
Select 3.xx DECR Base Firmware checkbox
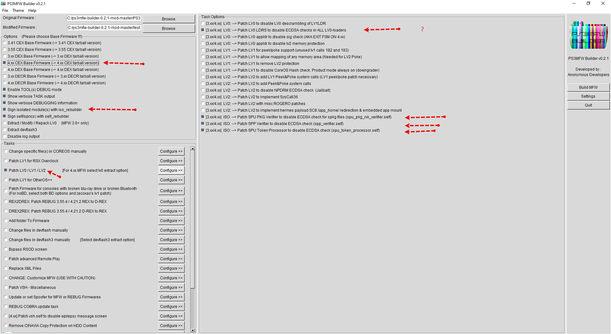click(4, 76)
